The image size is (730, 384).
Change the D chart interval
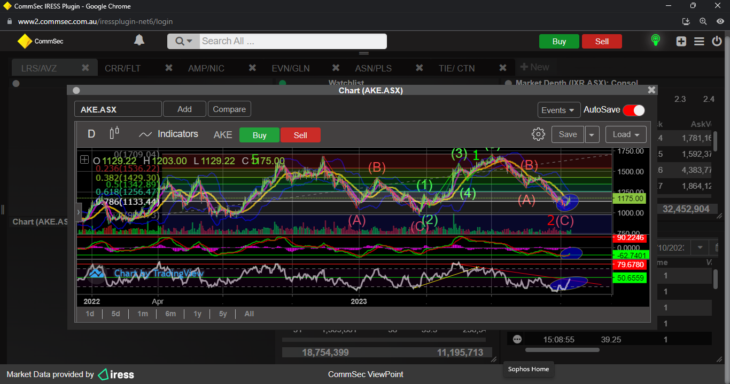pos(91,134)
